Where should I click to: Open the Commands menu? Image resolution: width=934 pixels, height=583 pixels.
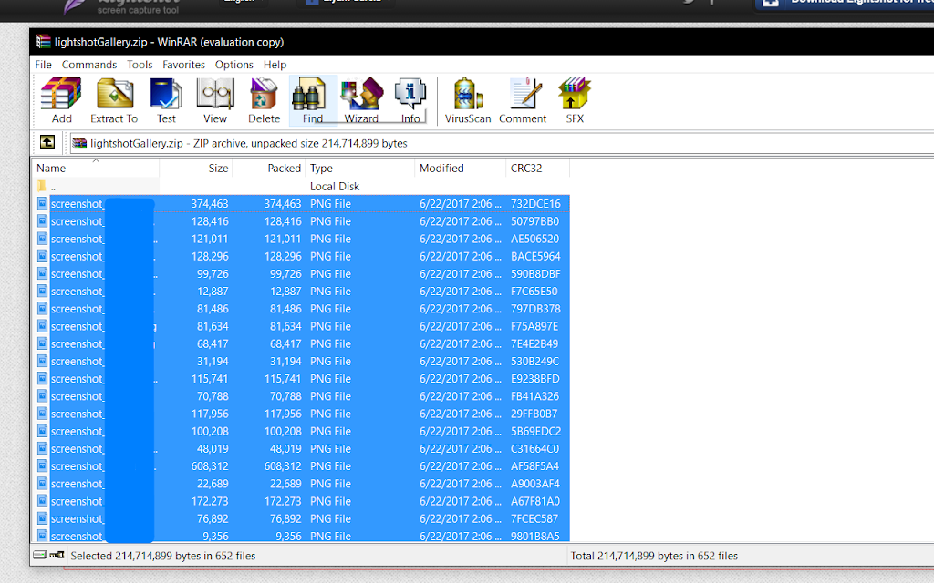[89, 65]
